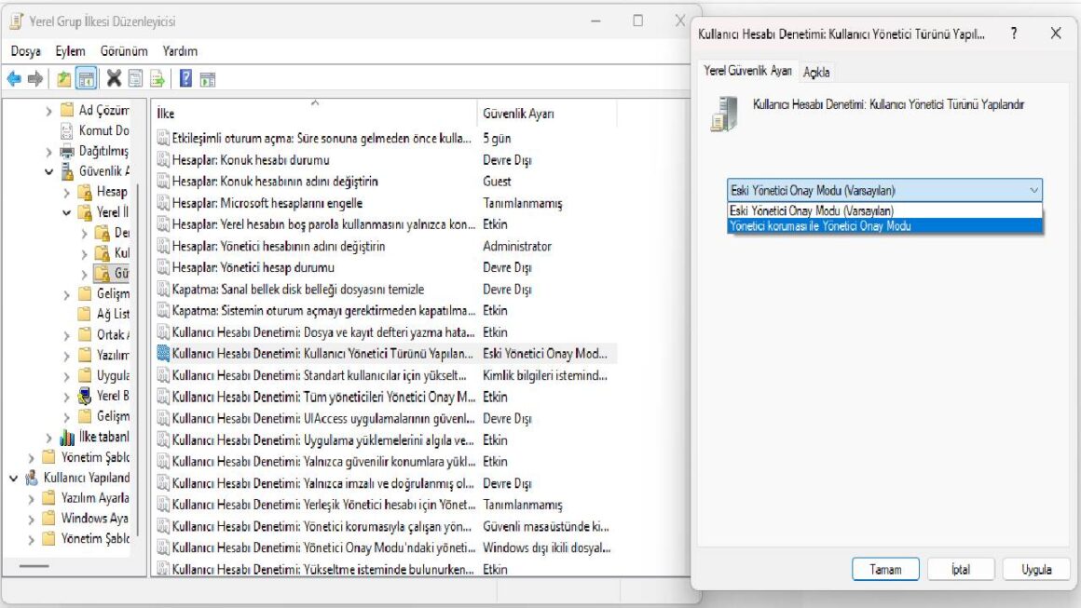Click the 'Administrator' security setting value

pos(517,246)
